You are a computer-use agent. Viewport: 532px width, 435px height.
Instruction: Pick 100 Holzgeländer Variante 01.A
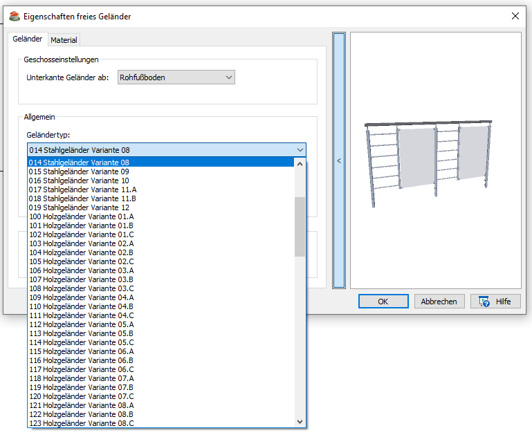click(x=82, y=216)
